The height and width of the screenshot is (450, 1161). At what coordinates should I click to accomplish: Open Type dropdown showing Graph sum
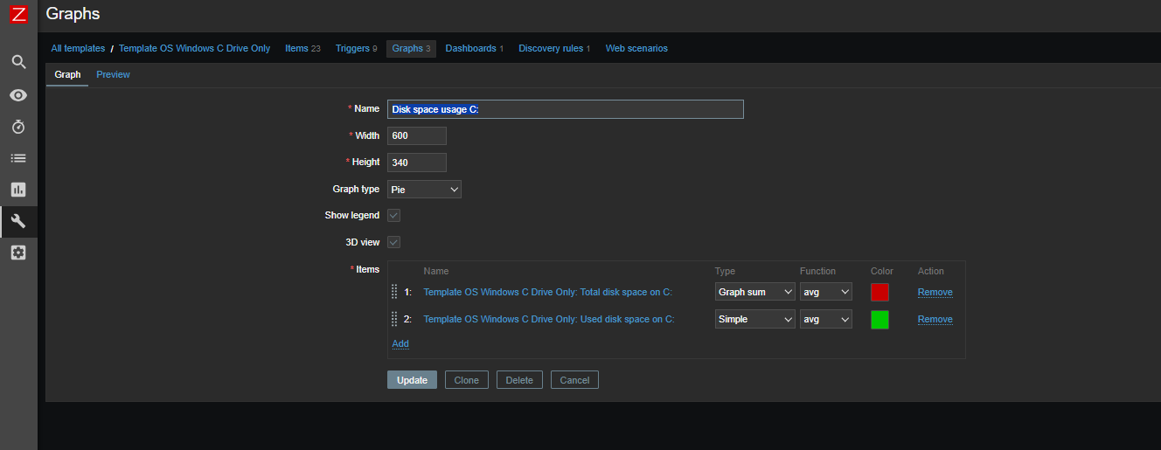point(754,292)
